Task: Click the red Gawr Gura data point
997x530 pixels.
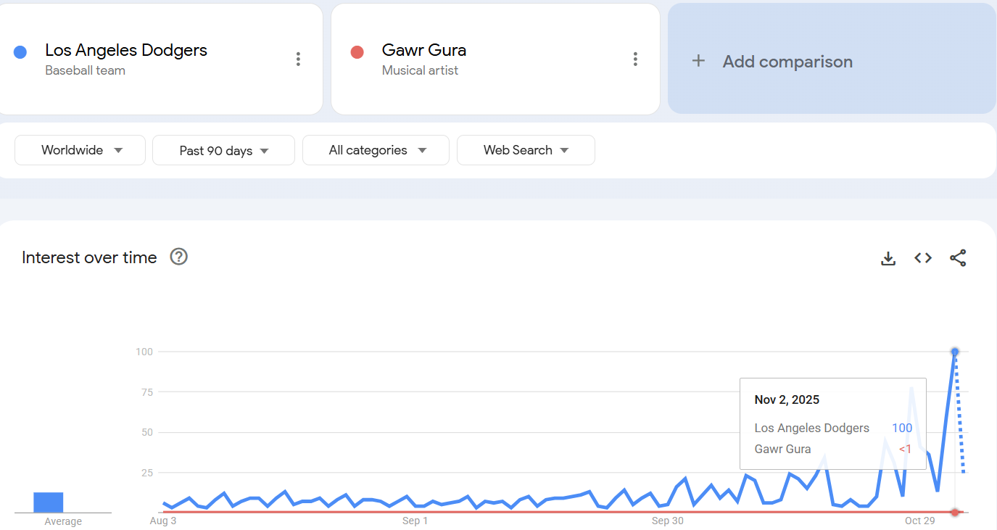Action: pyautogui.click(x=955, y=513)
